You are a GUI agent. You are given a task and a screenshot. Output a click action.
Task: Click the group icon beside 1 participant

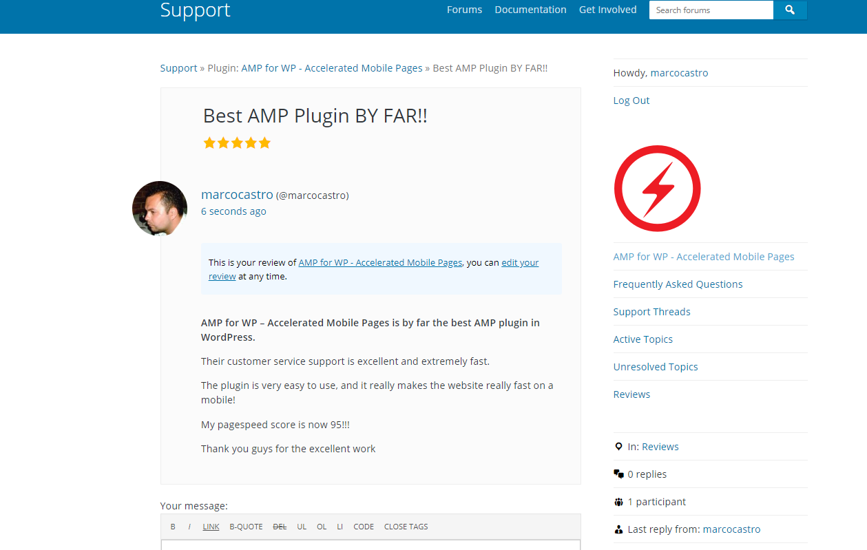point(618,502)
